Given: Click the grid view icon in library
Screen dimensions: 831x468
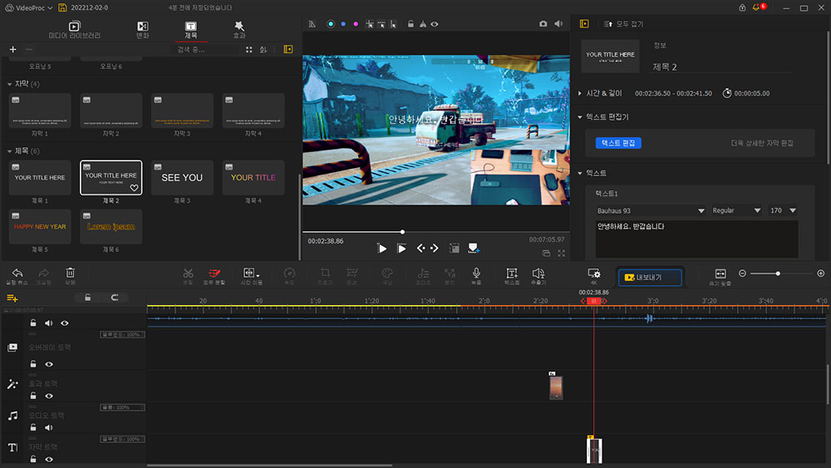Looking at the screenshot, I should (249, 49).
